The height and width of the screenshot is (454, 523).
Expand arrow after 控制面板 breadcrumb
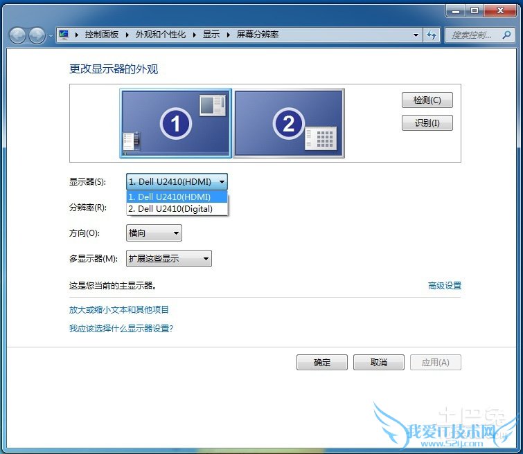(x=127, y=35)
